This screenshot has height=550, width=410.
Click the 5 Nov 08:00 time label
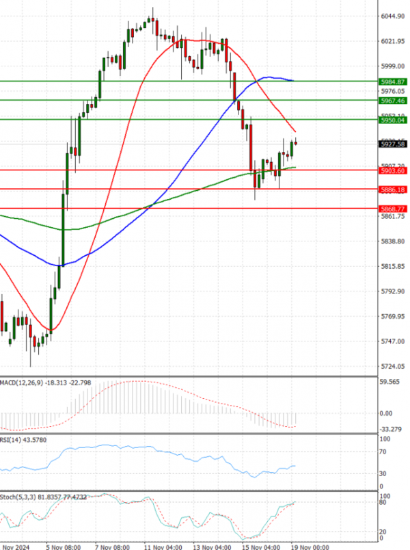tap(63, 547)
